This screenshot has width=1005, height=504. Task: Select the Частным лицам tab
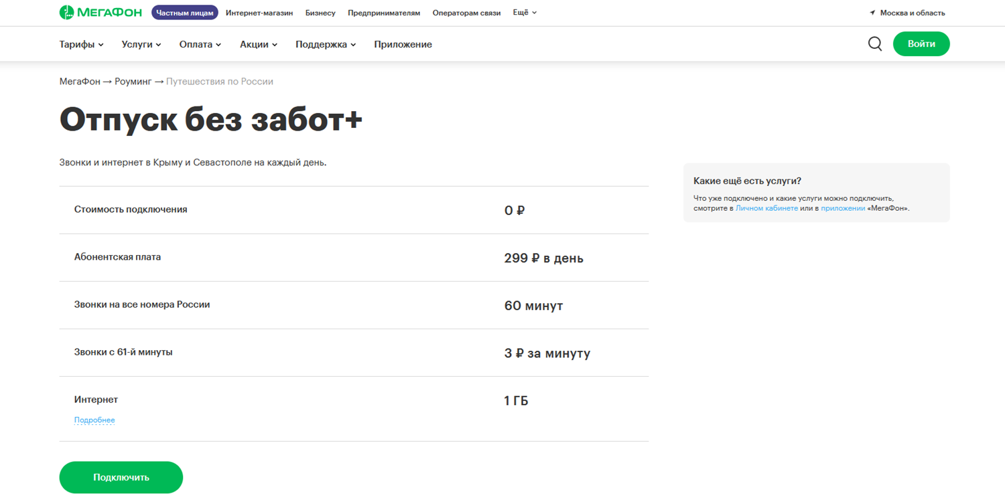click(x=185, y=13)
